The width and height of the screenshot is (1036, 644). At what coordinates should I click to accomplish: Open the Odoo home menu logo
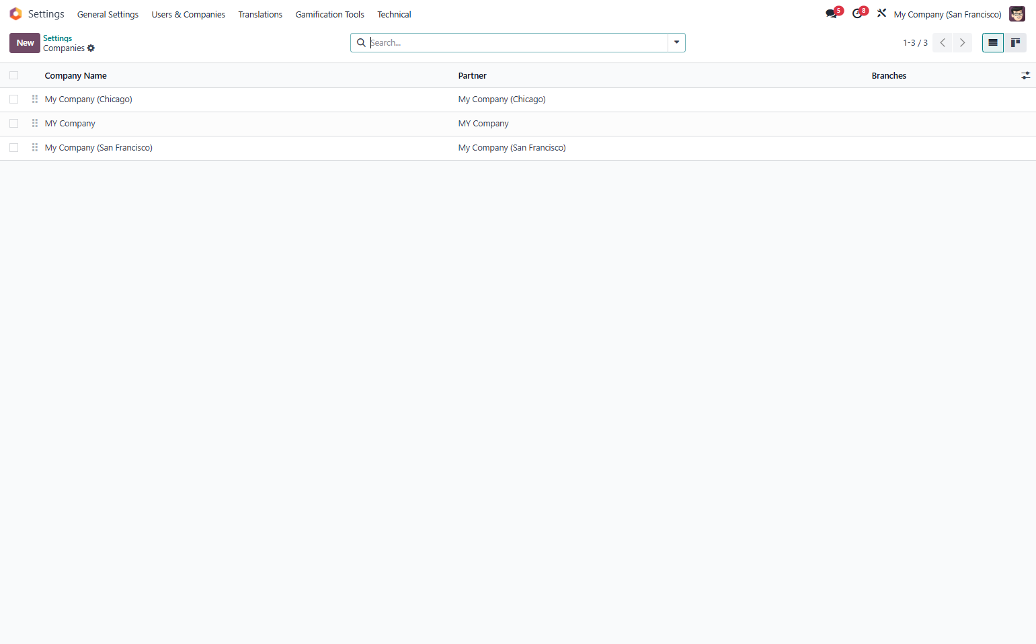(15, 14)
